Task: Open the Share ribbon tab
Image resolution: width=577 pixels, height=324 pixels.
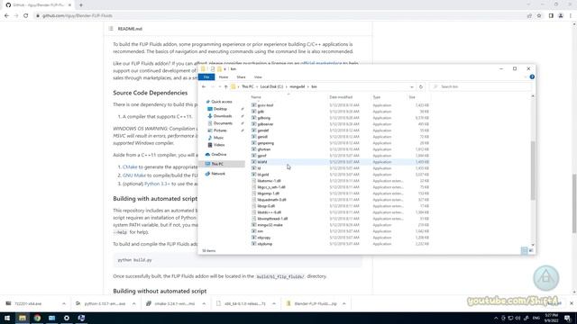Action: point(241,77)
